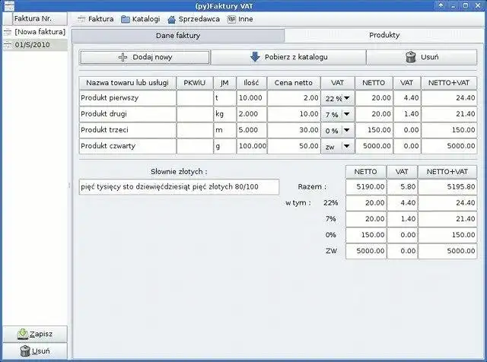Open the Faktura menu

[95, 19]
